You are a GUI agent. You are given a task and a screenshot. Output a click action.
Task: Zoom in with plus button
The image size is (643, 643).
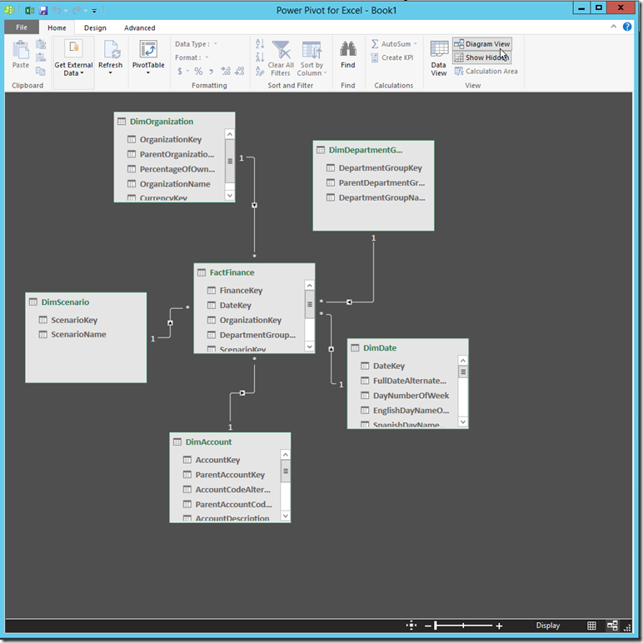coord(499,626)
